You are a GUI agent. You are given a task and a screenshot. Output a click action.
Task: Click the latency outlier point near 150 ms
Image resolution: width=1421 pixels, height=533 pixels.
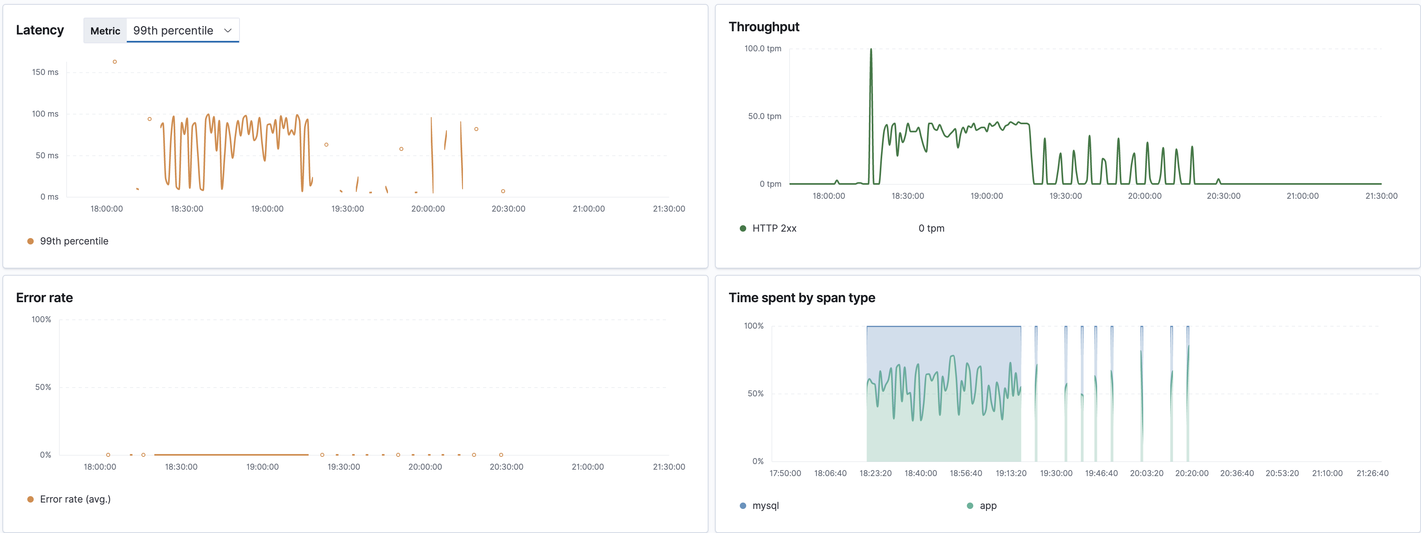(115, 61)
